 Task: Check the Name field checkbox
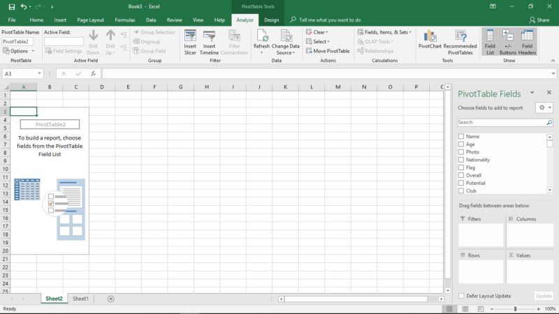(461, 137)
